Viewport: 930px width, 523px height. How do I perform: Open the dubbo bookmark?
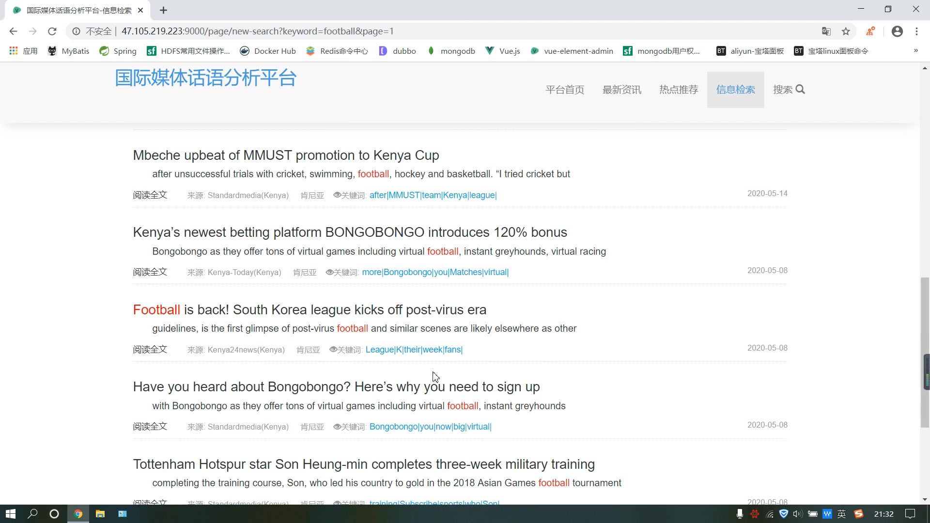coord(398,51)
